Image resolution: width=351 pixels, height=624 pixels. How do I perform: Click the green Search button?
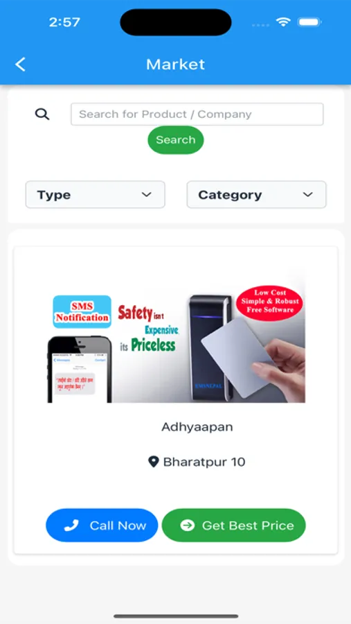[x=176, y=139]
